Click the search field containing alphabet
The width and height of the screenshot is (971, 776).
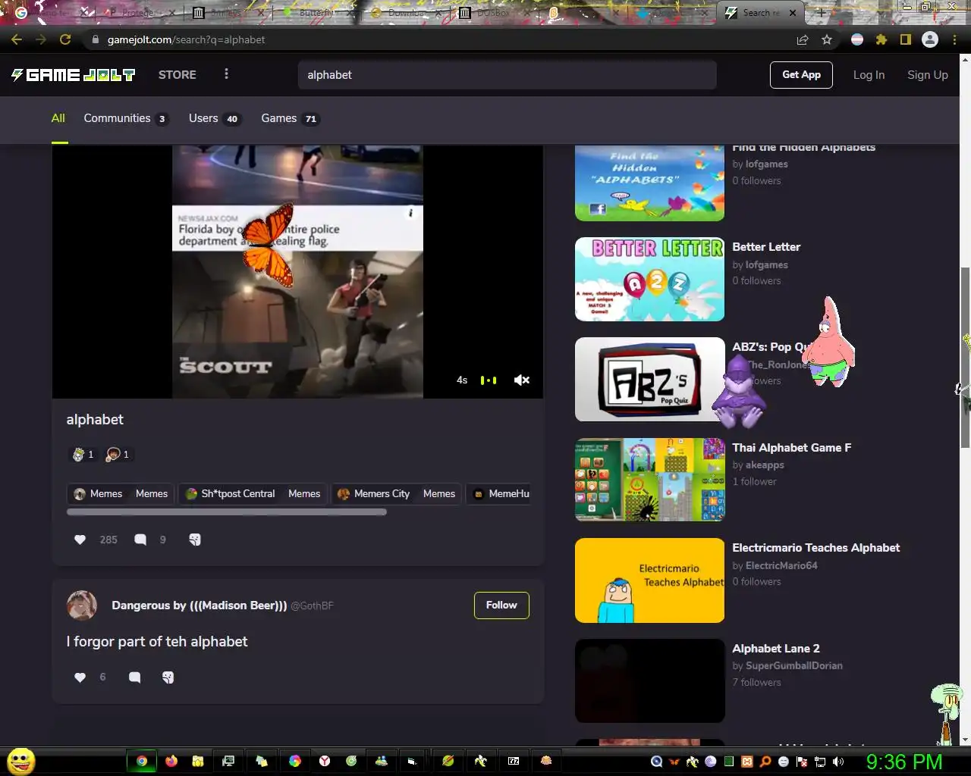[507, 75]
